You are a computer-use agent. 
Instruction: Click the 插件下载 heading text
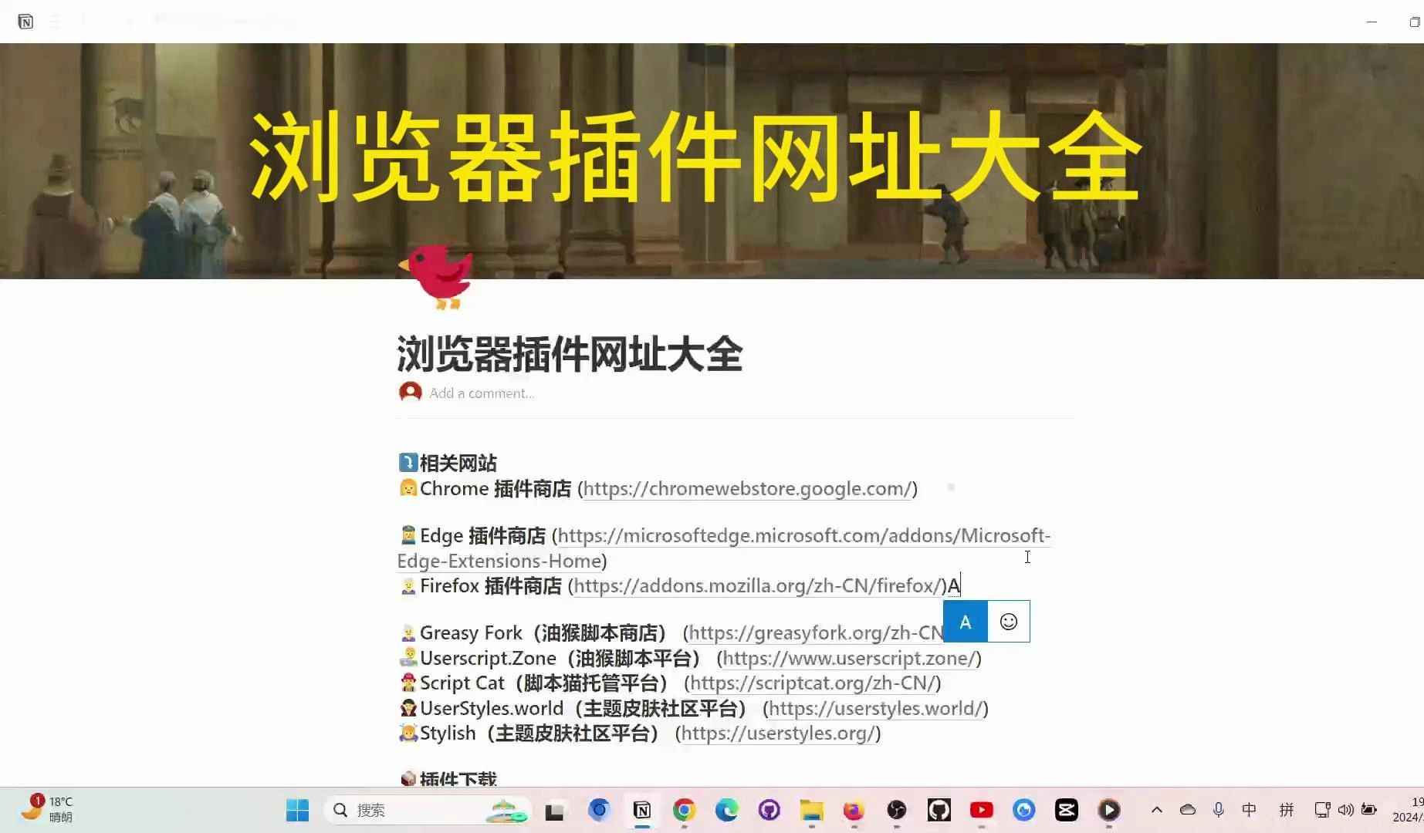click(x=458, y=778)
